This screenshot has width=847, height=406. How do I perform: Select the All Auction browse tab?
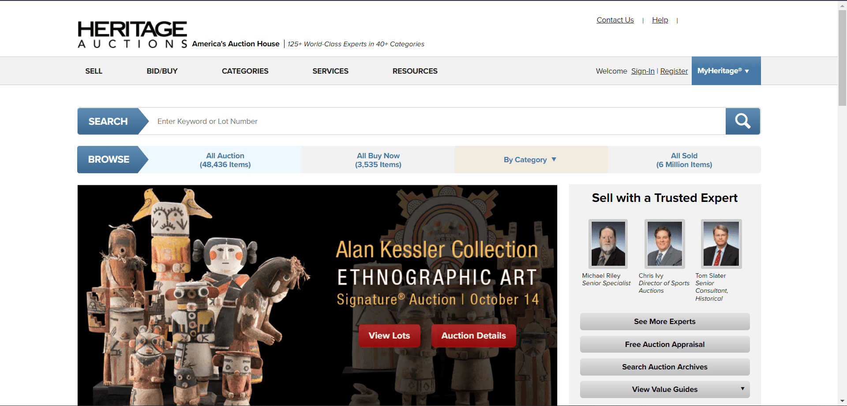pyautogui.click(x=225, y=160)
